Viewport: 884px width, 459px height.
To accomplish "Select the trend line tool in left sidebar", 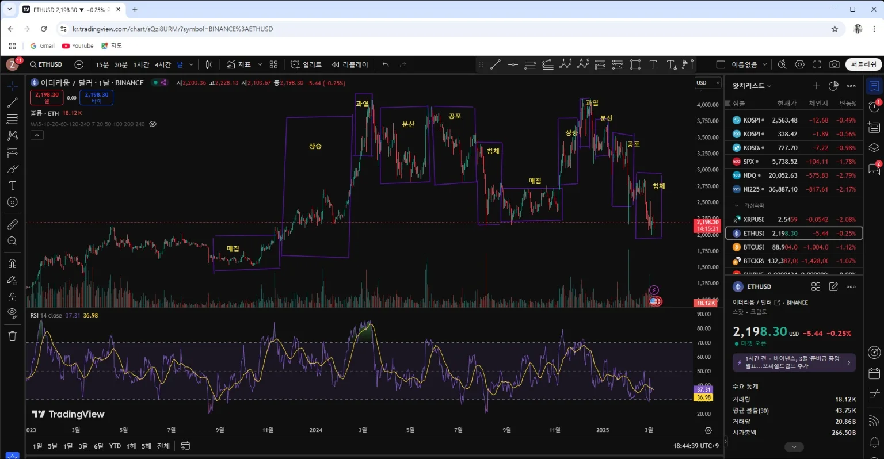I will [12, 102].
